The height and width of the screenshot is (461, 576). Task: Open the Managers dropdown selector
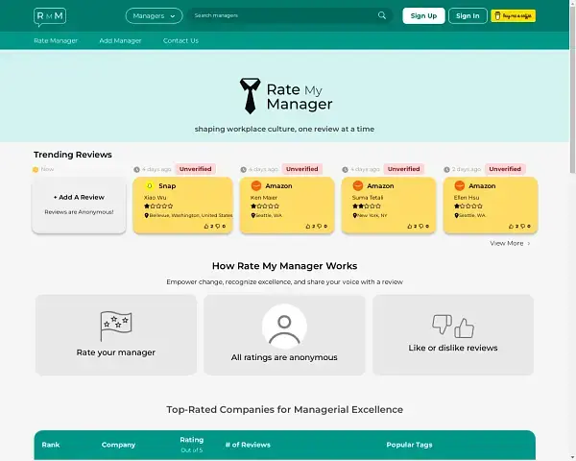click(154, 15)
